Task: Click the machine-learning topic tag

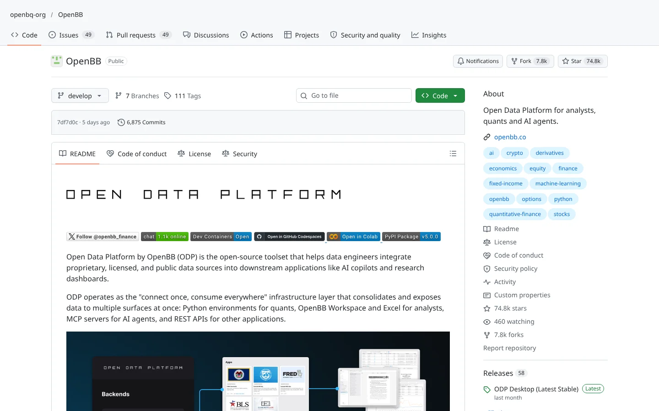Action: click(558, 184)
